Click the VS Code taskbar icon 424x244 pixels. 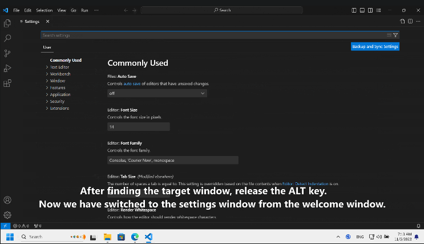[x=148, y=237]
